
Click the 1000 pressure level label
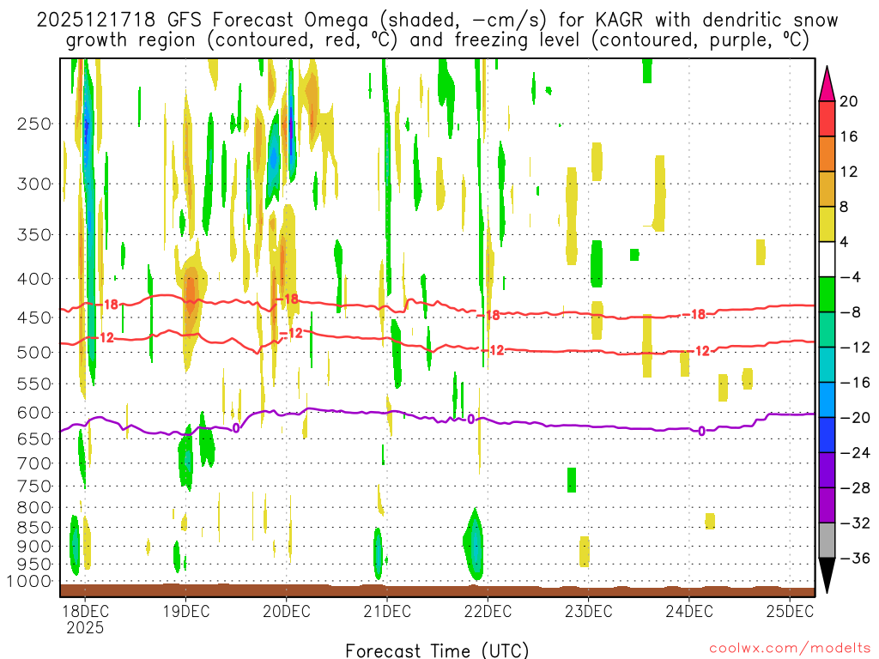(x=30, y=582)
